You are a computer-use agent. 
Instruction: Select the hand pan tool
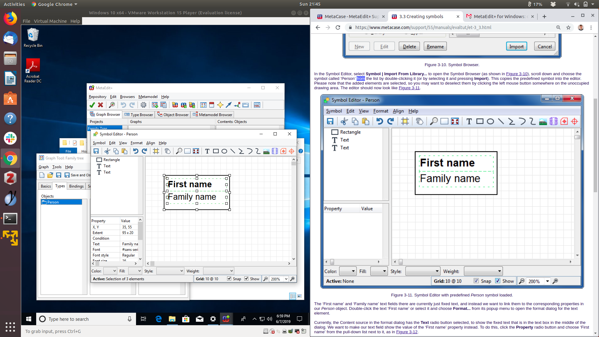pyautogui.click(x=168, y=151)
